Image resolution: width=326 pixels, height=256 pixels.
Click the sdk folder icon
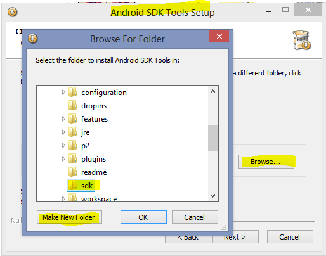[x=72, y=186]
